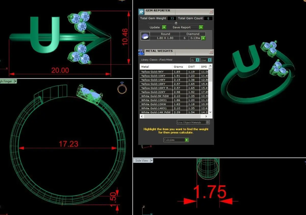Collapse the gem totals with the round arrow
Image resolution: width=306 pixels, height=215 pixels.
pos(176,23)
